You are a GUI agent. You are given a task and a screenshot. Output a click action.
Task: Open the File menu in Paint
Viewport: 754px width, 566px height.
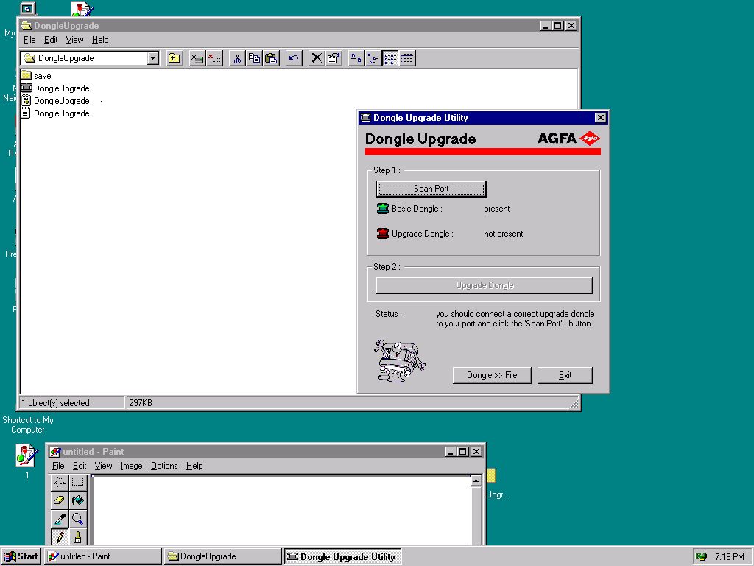coord(58,466)
